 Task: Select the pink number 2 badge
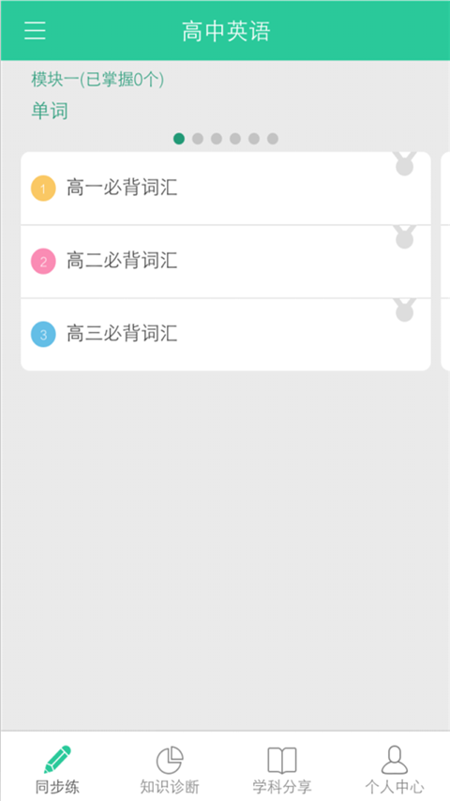pos(43,262)
